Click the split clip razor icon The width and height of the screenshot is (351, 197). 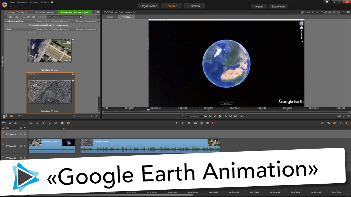(x=189, y=123)
